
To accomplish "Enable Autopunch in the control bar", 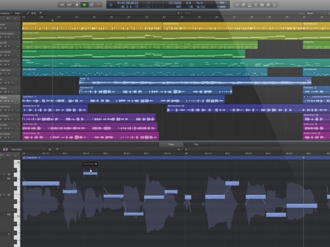I will pyautogui.click(x=249, y=5).
